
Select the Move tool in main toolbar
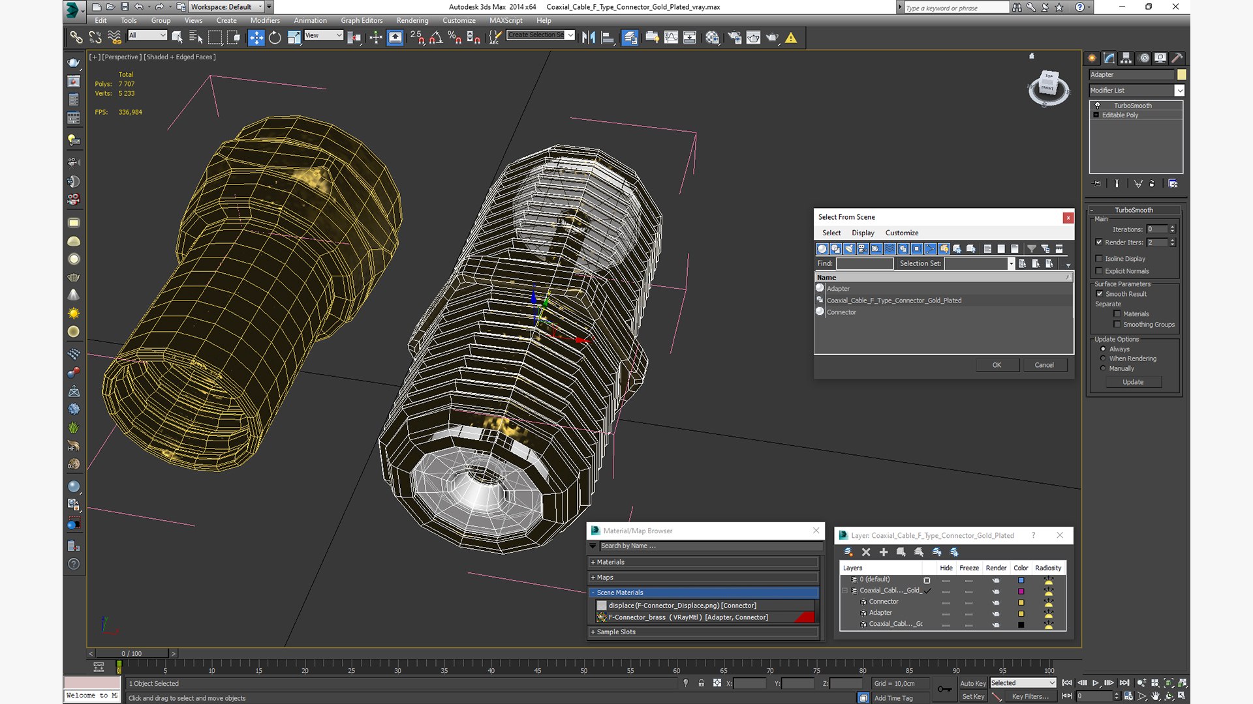tap(256, 38)
